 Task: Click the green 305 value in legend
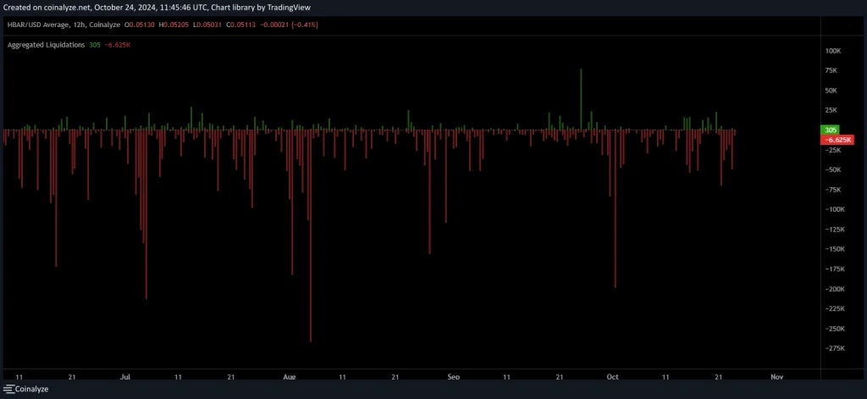coord(95,45)
